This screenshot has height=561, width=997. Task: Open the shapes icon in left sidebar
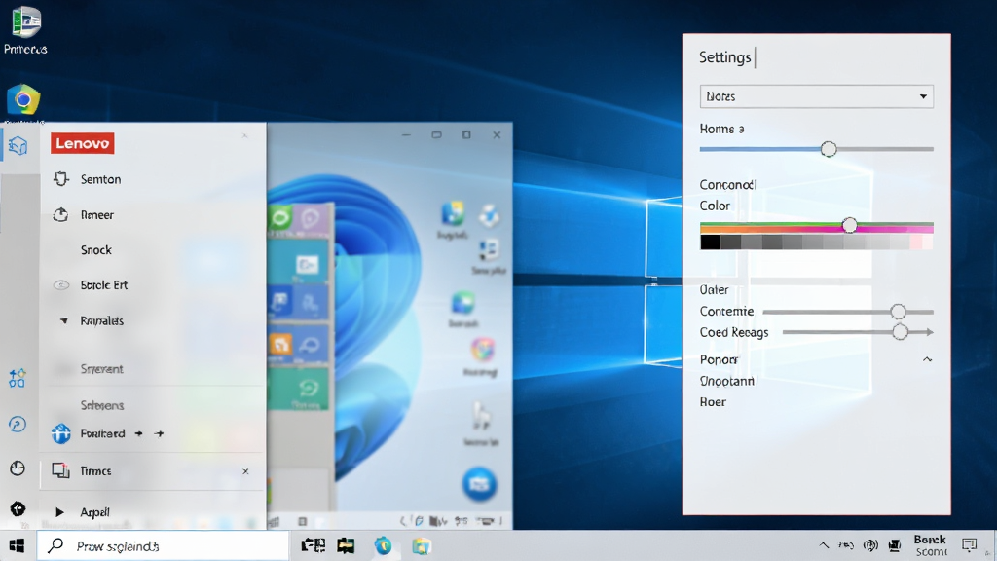click(18, 379)
